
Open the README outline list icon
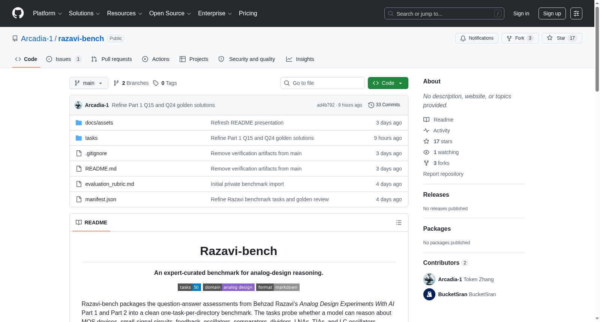pos(399,223)
